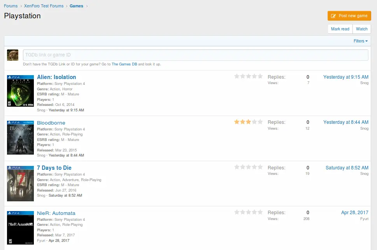
Task: Go to the Forums breadcrumb
Action: click(x=11, y=6)
